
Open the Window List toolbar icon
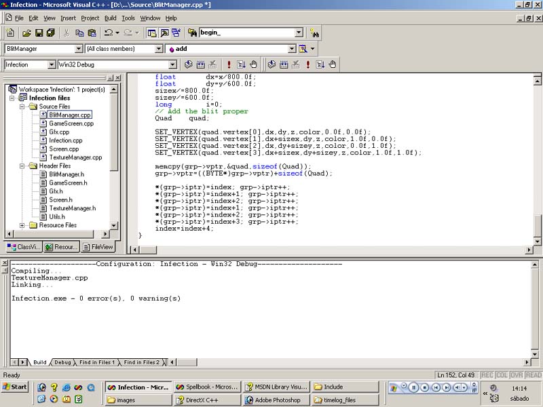[176, 33]
